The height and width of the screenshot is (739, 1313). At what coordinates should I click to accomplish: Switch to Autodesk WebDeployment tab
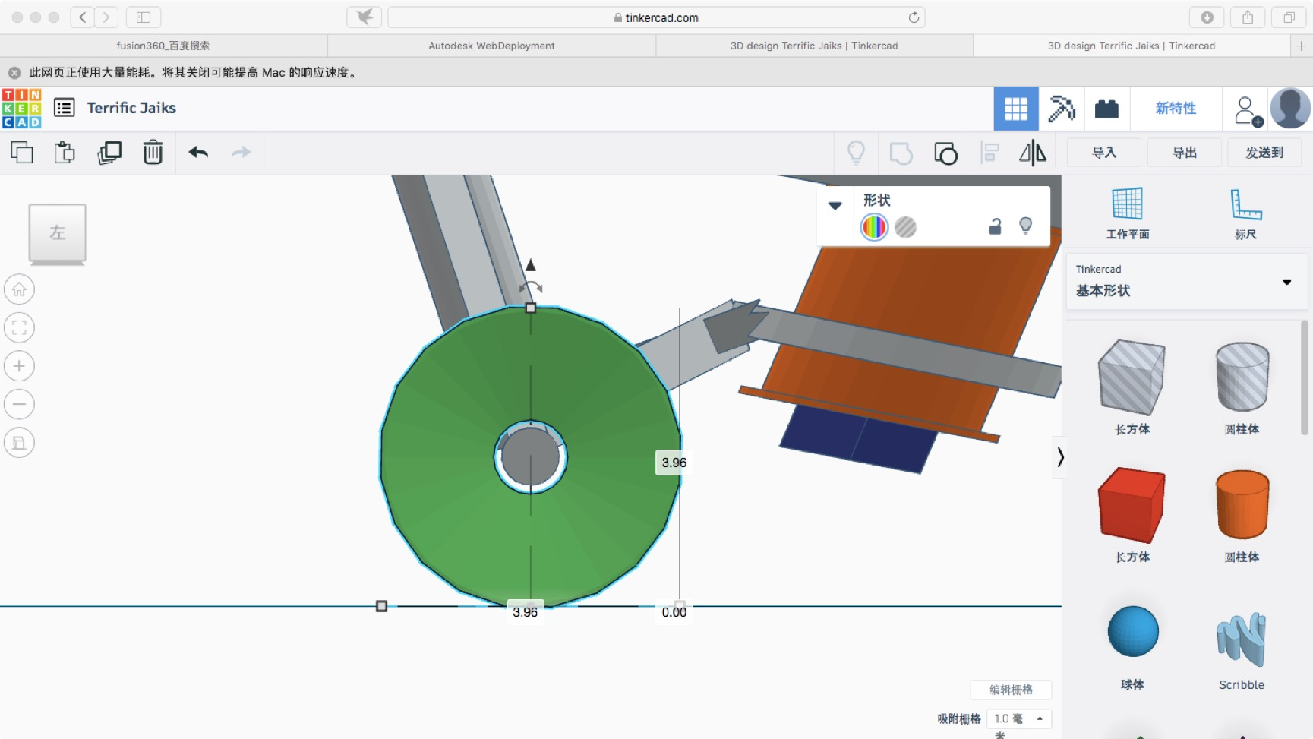(491, 46)
